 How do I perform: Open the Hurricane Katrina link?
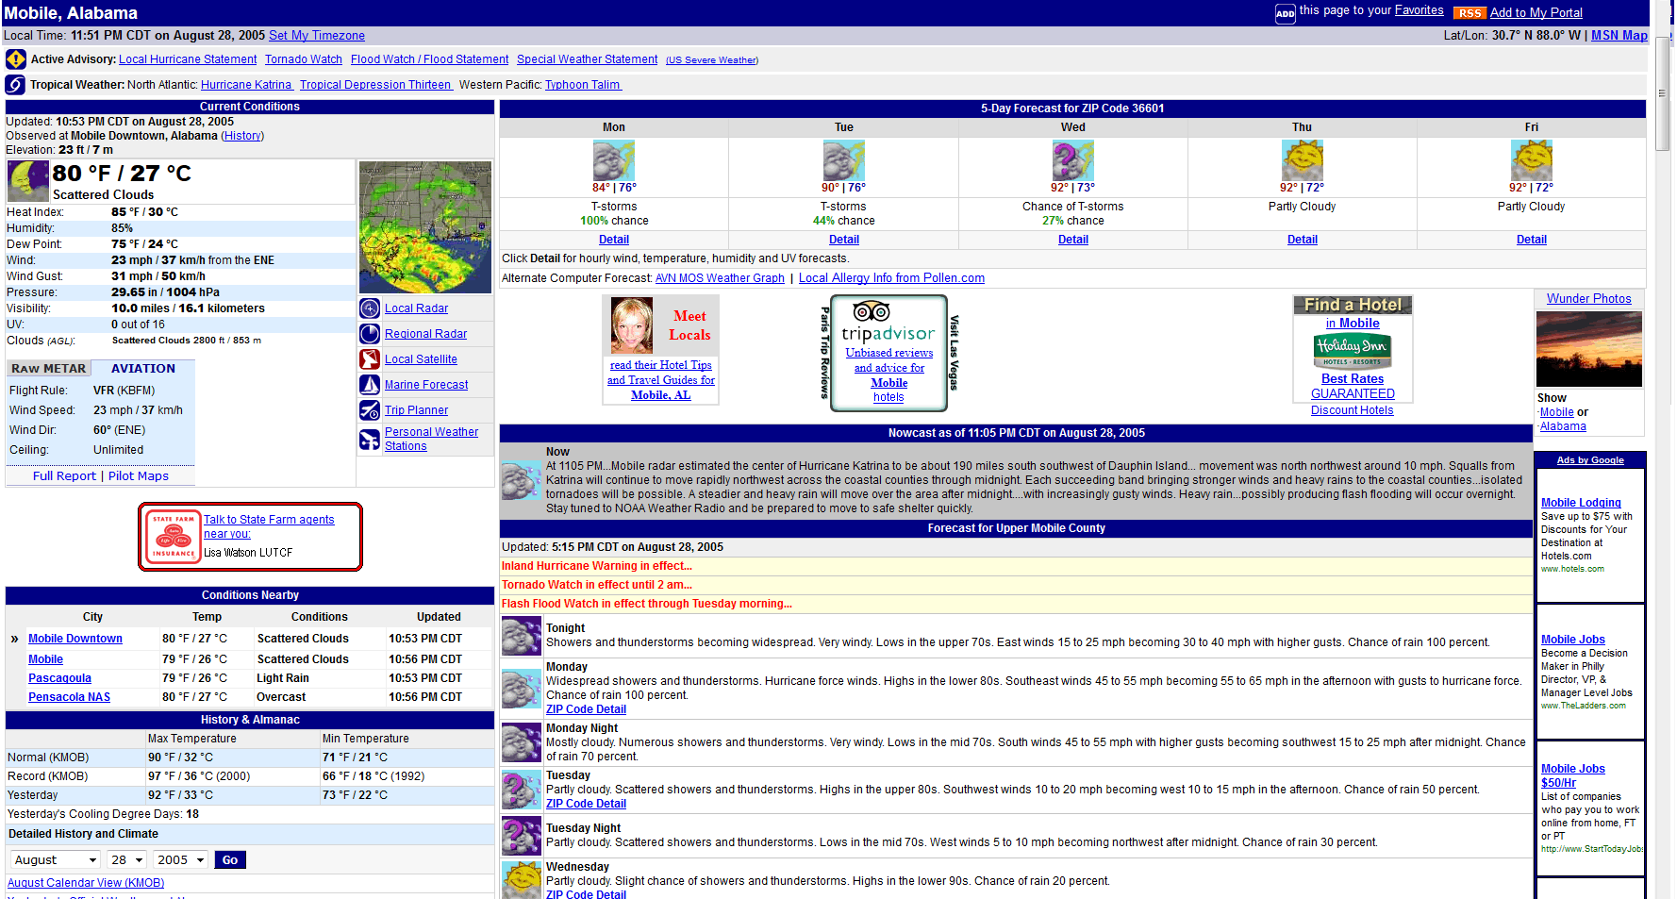(246, 85)
